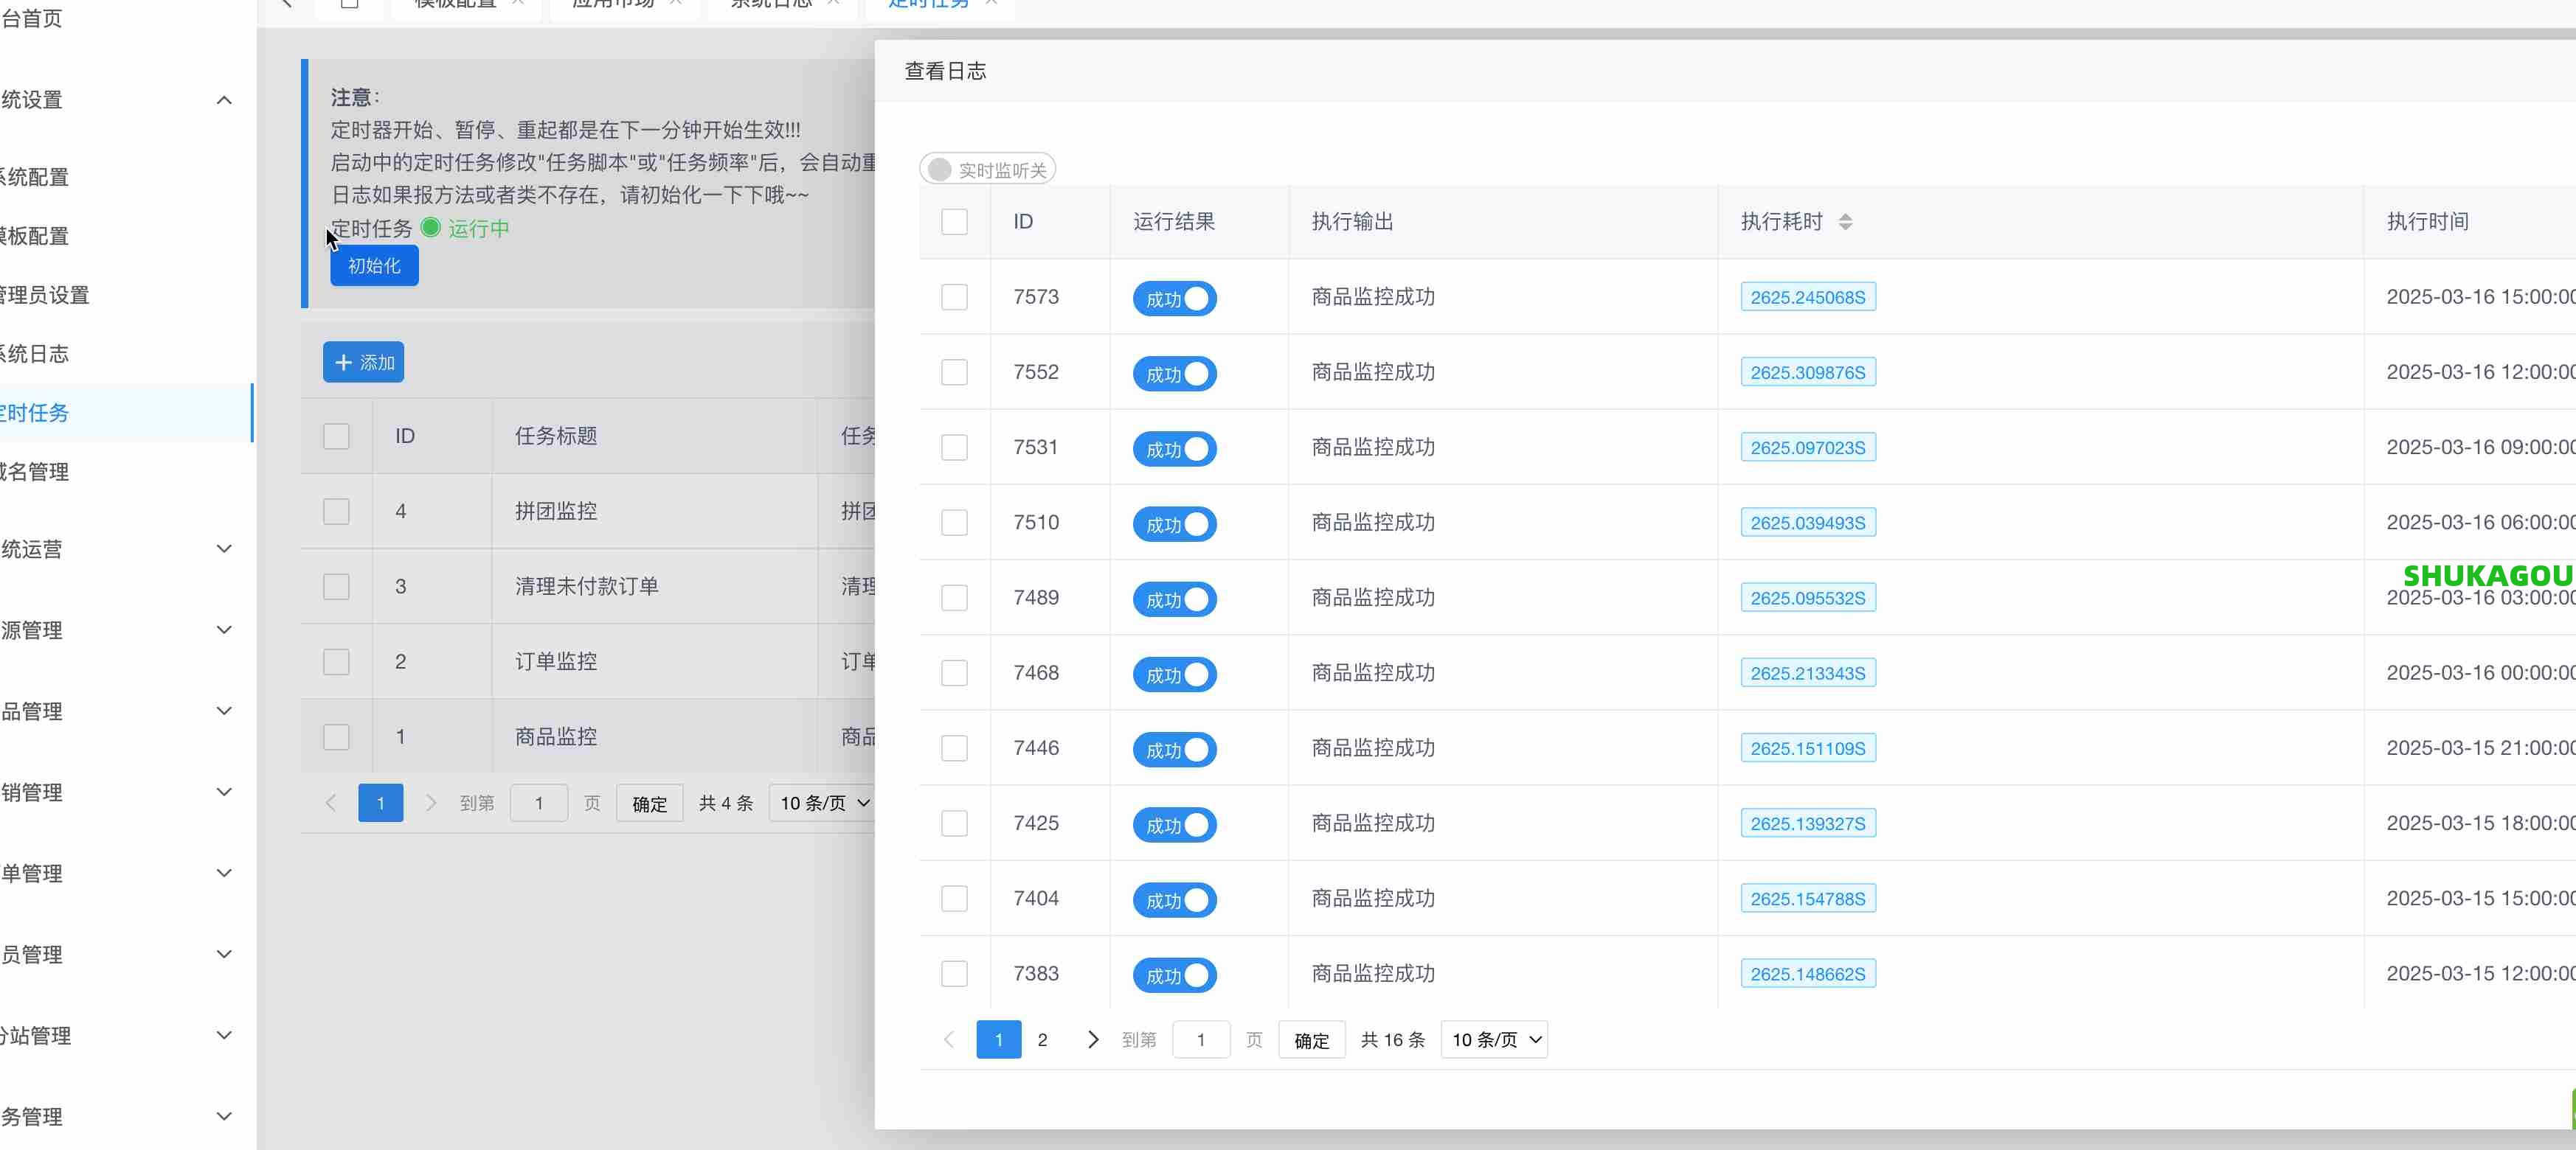
Task: Close the 系统日志 tab
Action: (x=835, y=2)
